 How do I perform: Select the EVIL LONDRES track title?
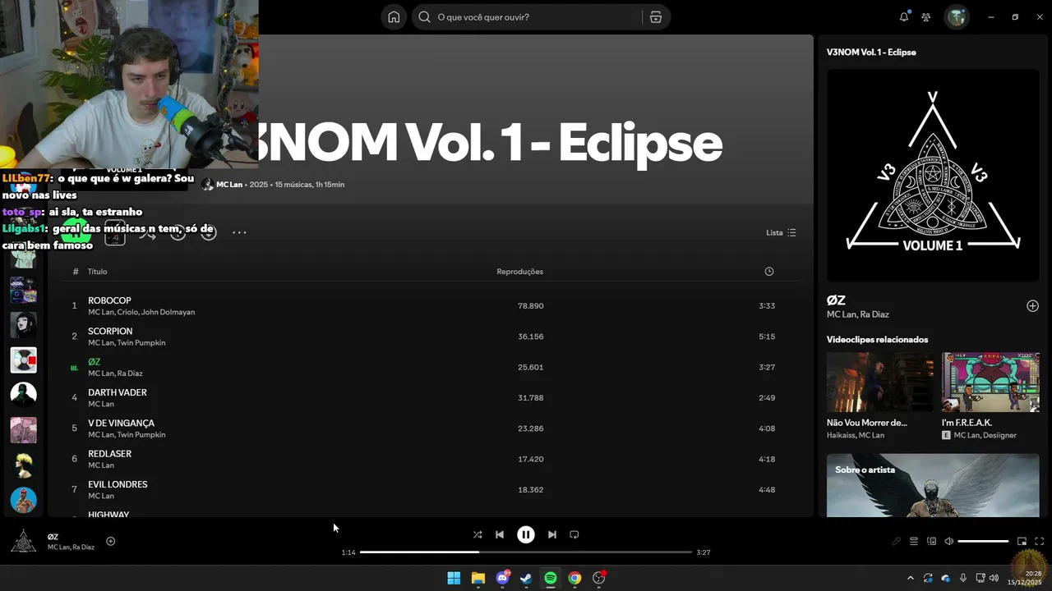coord(118,484)
